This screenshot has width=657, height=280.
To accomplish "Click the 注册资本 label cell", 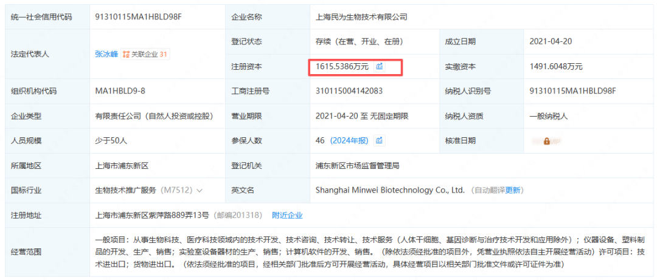I will coord(267,66).
